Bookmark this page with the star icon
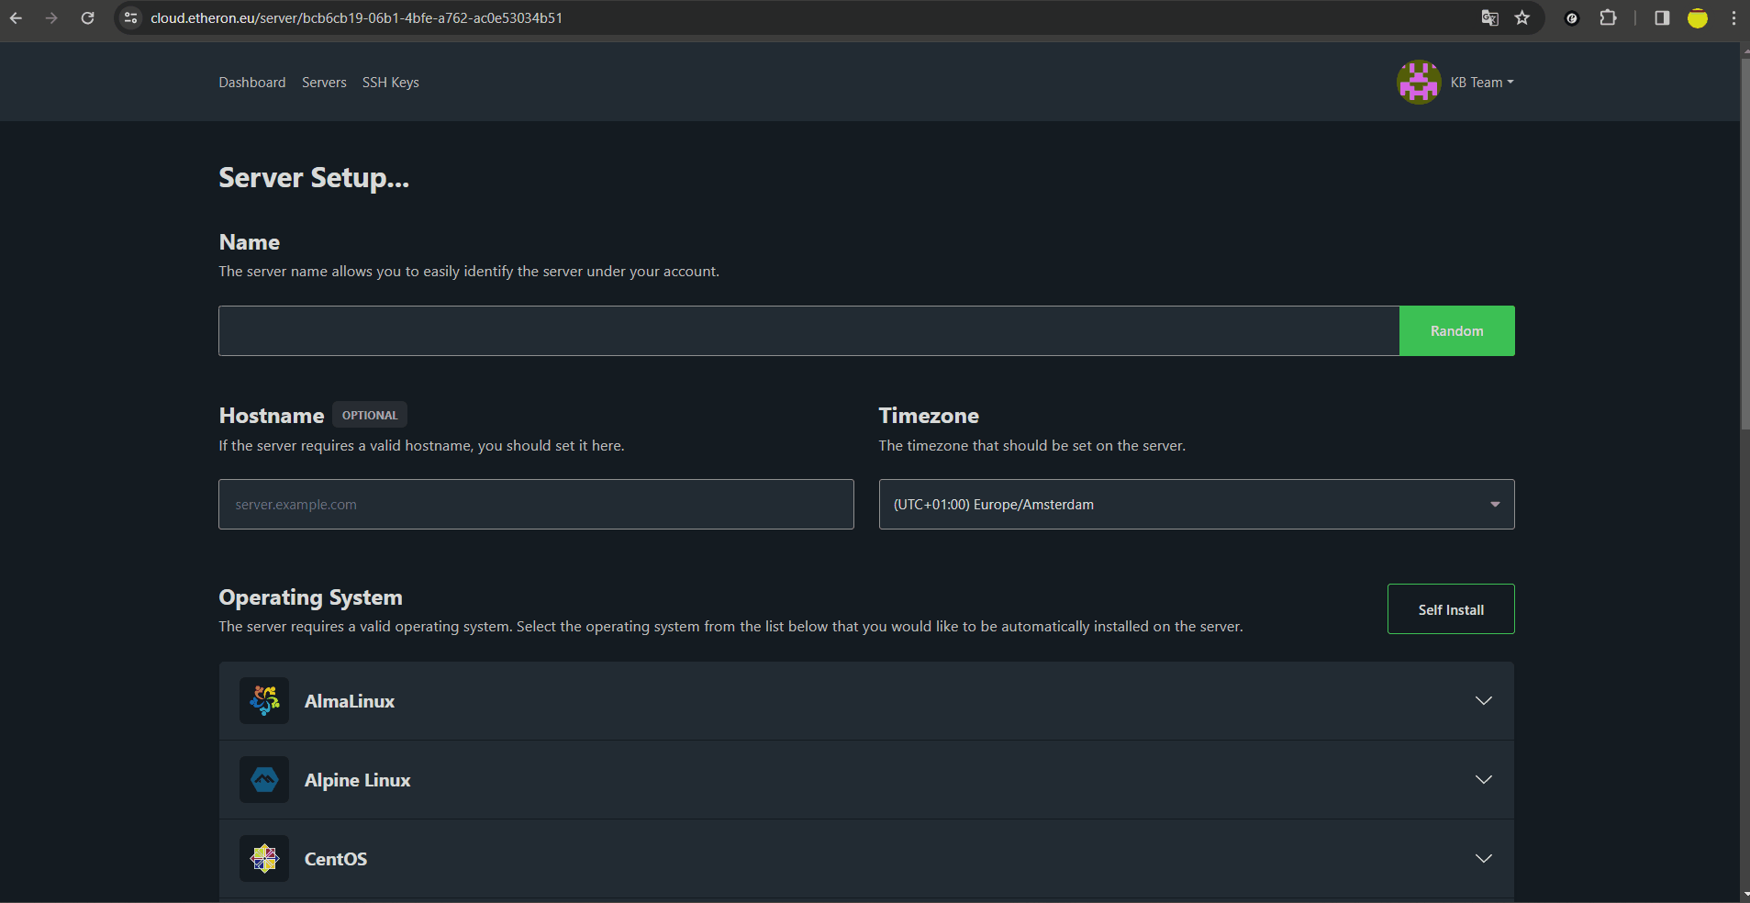The height and width of the screenshot is (903, 1750). click(x=1522, y=18)
